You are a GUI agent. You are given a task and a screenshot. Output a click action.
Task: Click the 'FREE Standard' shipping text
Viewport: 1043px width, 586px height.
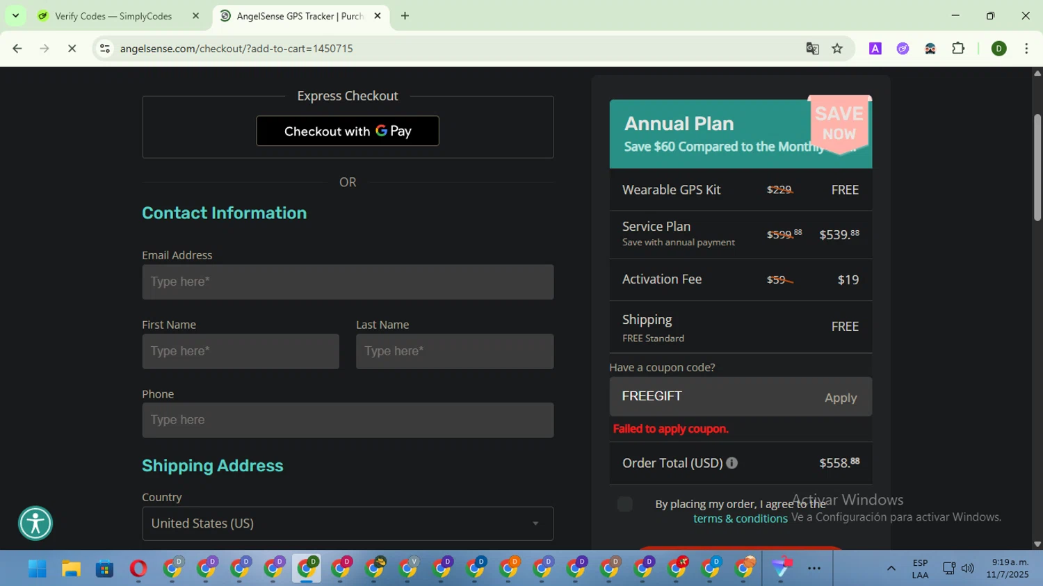(x=653, y=339)
